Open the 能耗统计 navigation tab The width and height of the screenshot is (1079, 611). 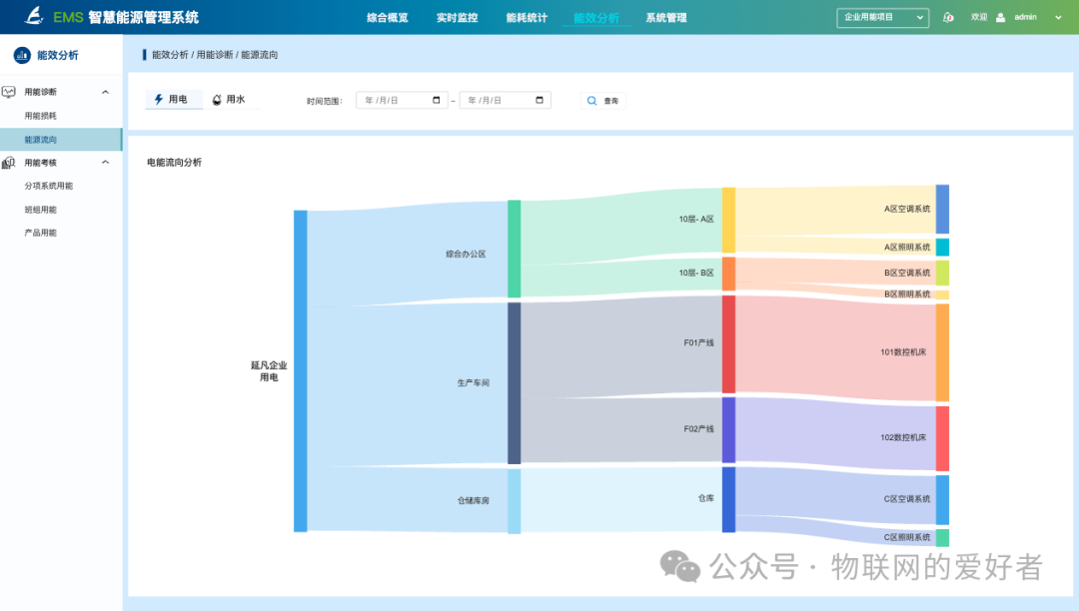pyautogui.click(x=525, y=17)
